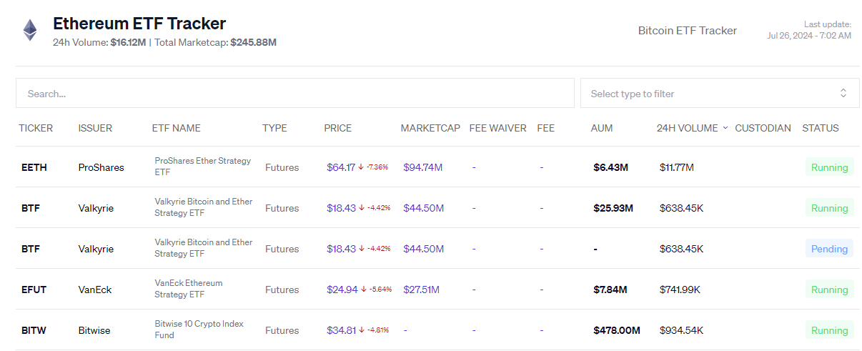The width and height of the screenshot is (862, 351).
Task: Click the ProShares issuer cell
Action: click(x=101, y=167)
